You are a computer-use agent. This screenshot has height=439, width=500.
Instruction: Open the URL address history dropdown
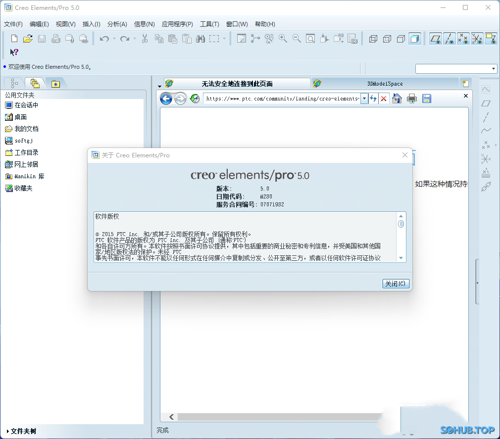point(364,98)
